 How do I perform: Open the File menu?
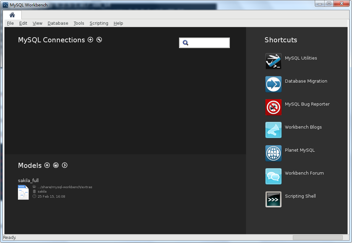[x=10, y=23]
